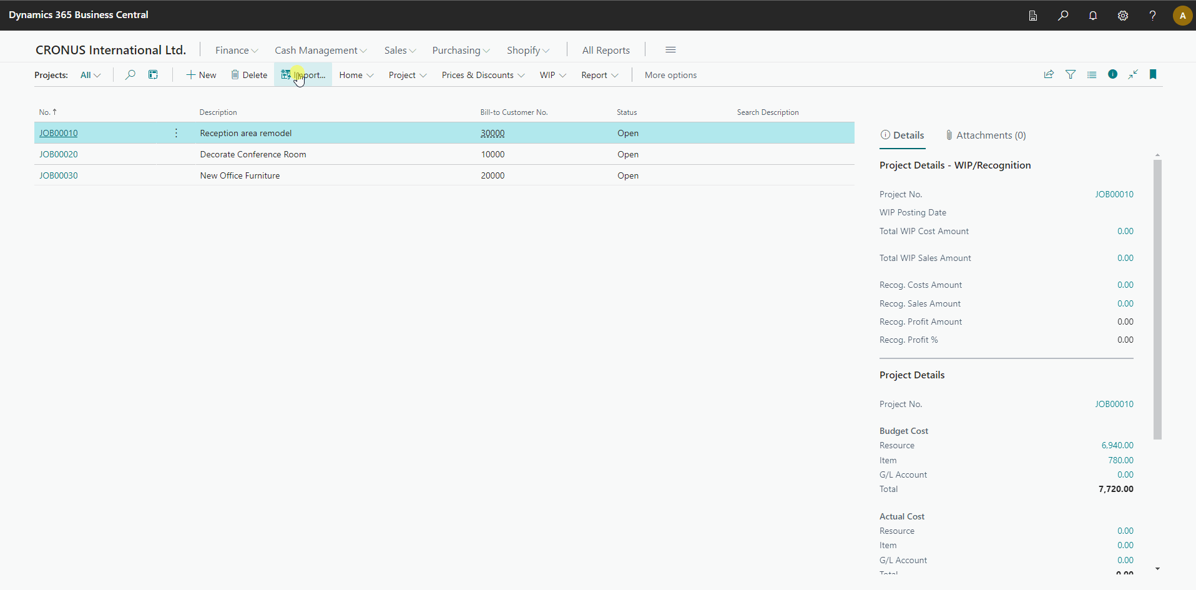Open project JOB00020 link
This screenshot has width=1196, height=590.
point(59,154)
